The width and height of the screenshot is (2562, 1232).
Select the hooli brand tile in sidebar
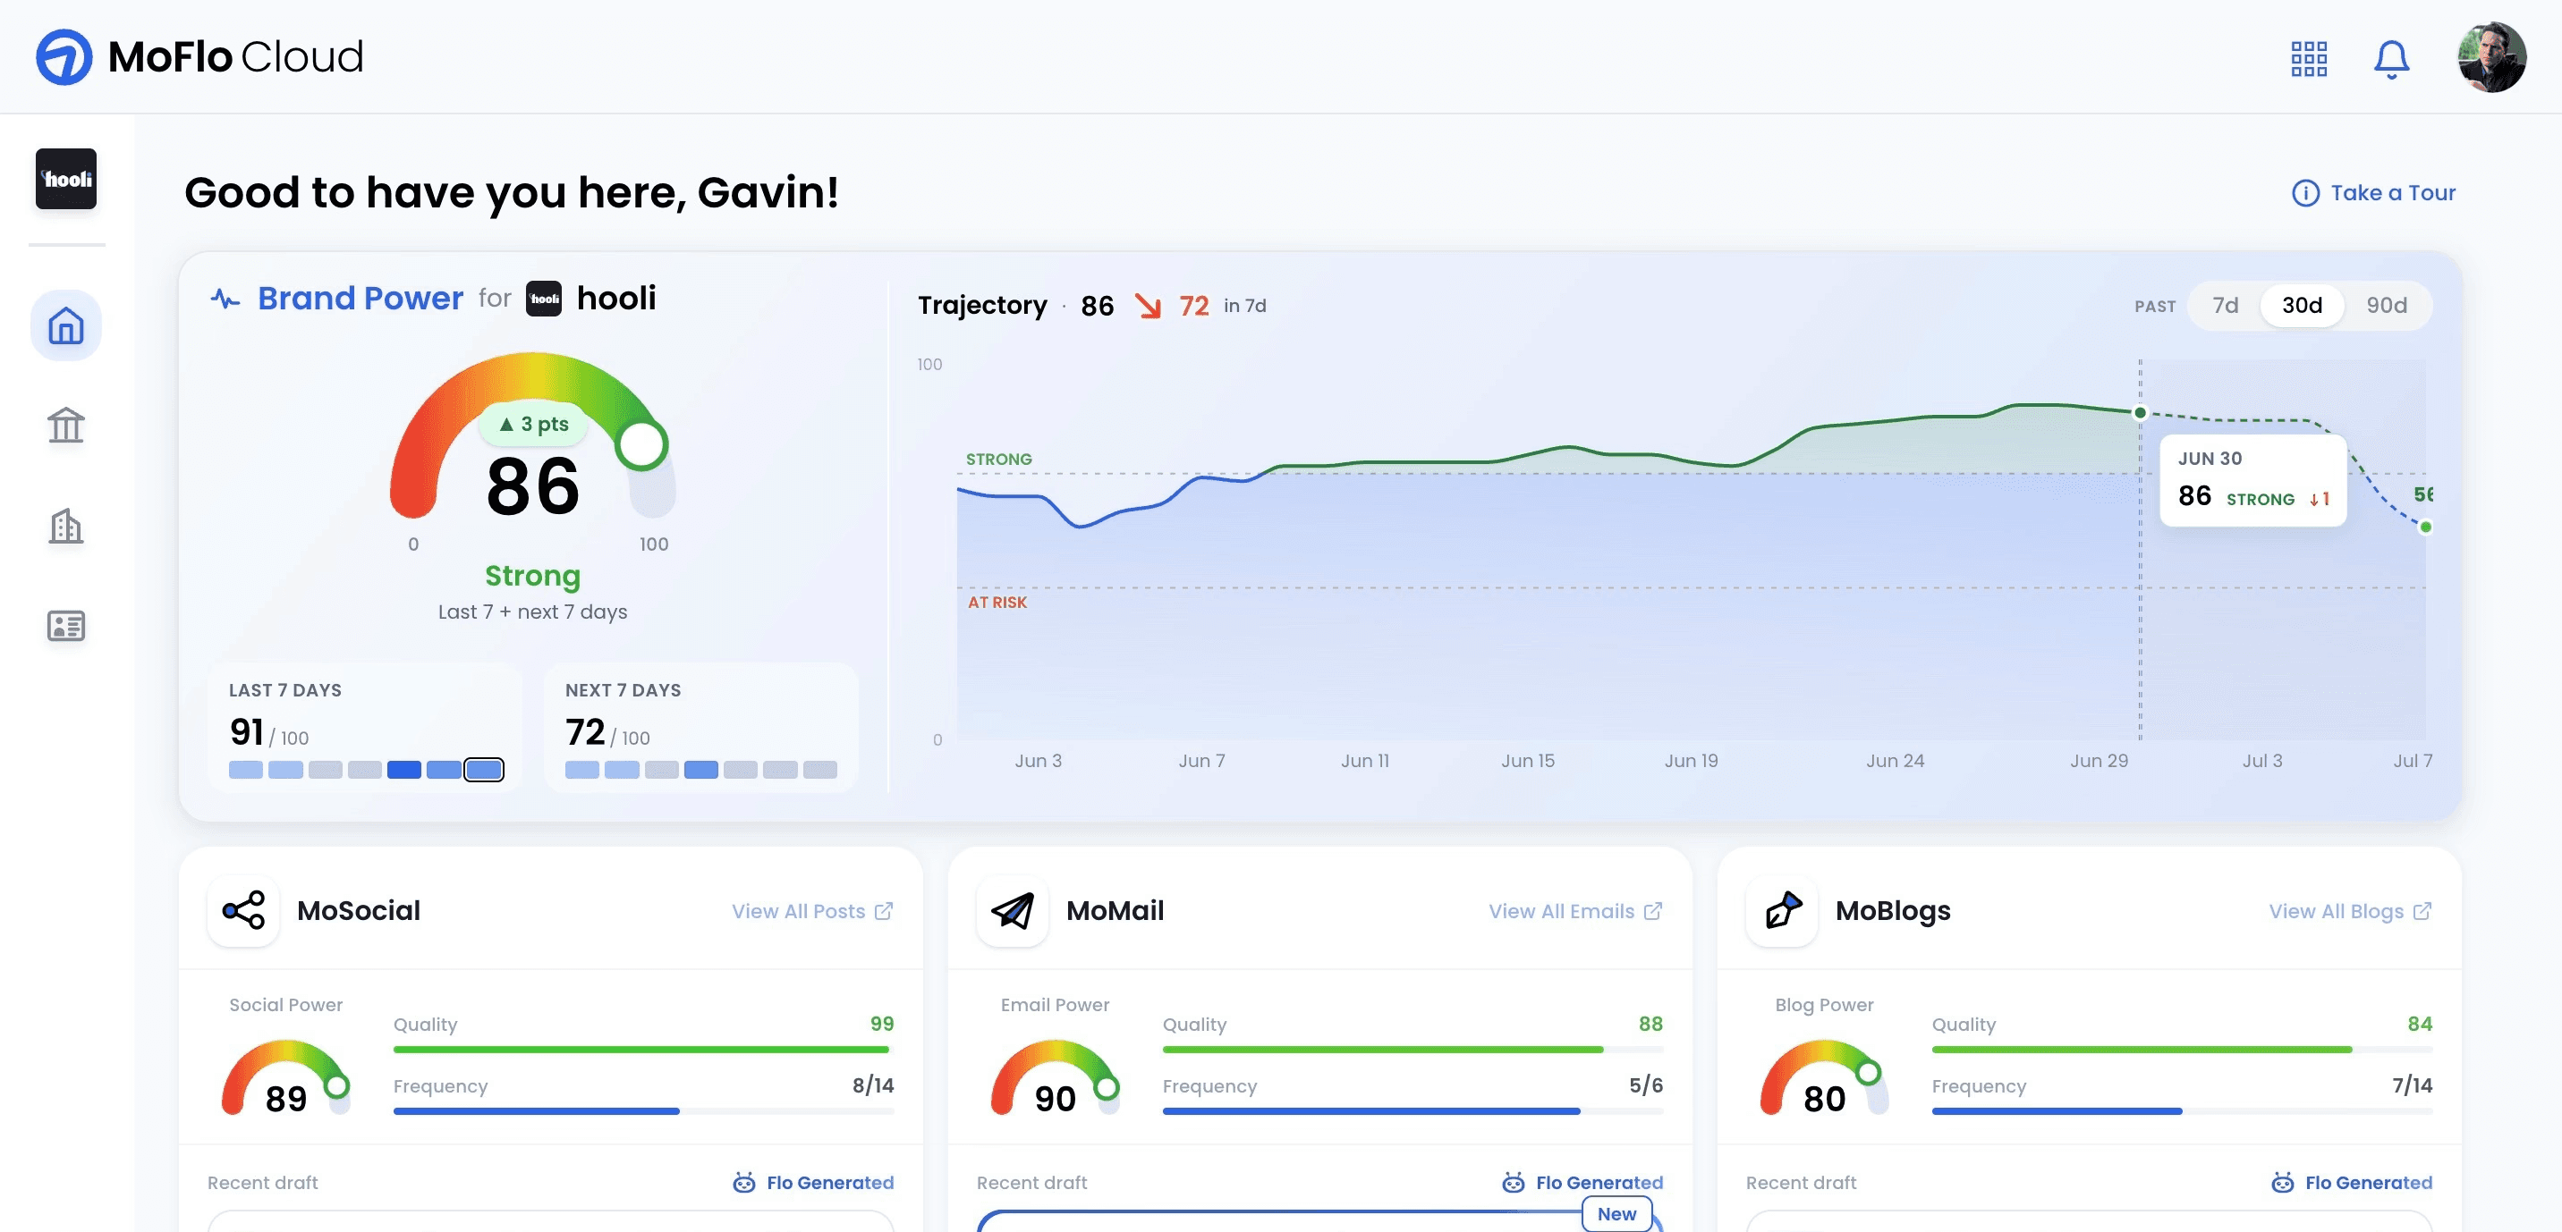65,179
